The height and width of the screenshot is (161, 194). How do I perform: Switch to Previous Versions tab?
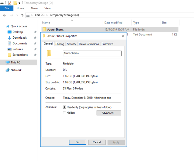pos(89,44)
